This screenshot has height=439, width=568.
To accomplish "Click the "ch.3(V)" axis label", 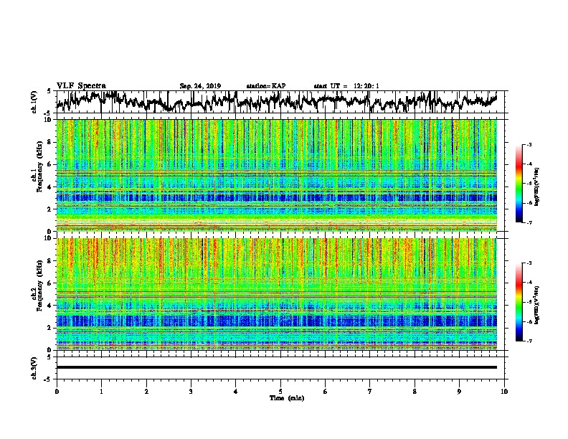I will click(34, 368).
